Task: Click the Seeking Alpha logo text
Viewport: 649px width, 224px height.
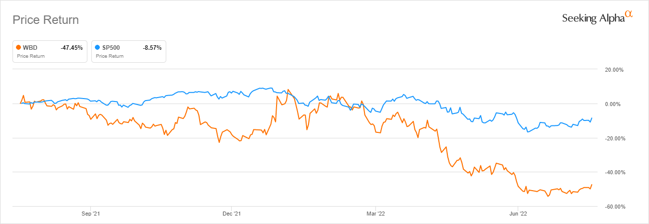Action: coord(593,18)
